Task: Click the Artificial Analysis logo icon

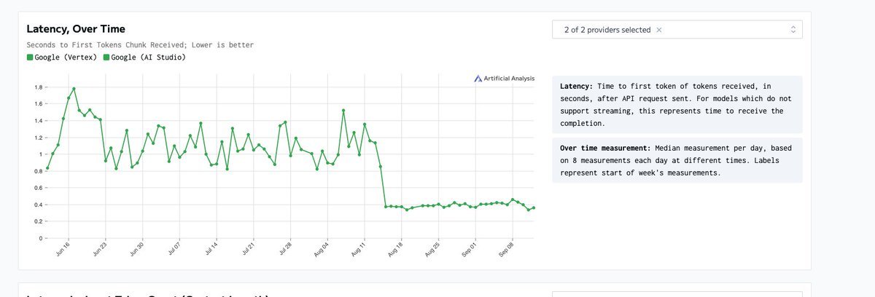Action: 478,79
